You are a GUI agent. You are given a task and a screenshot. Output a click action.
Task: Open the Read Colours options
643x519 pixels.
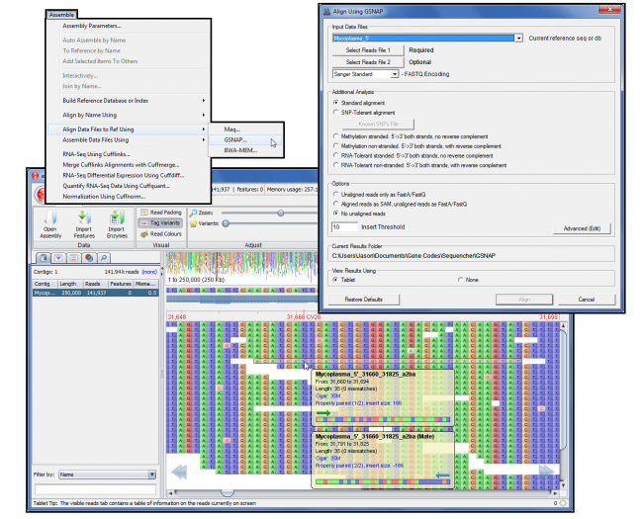pos(161,234)
